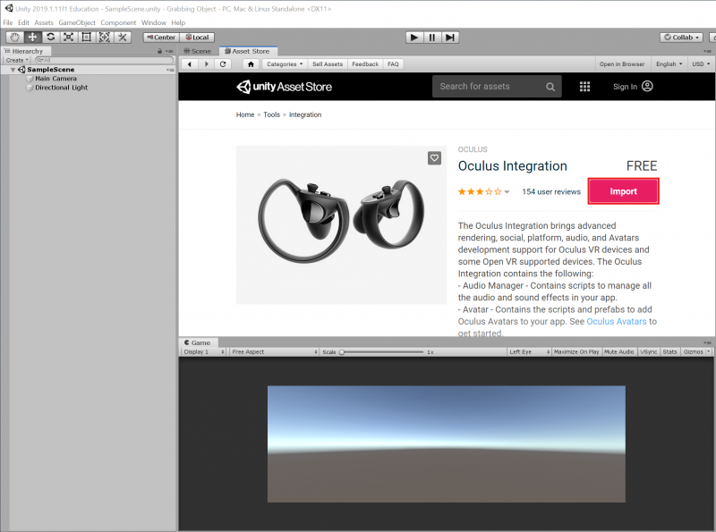
Task: Click Sell Assets button
Action: [328, 64]
